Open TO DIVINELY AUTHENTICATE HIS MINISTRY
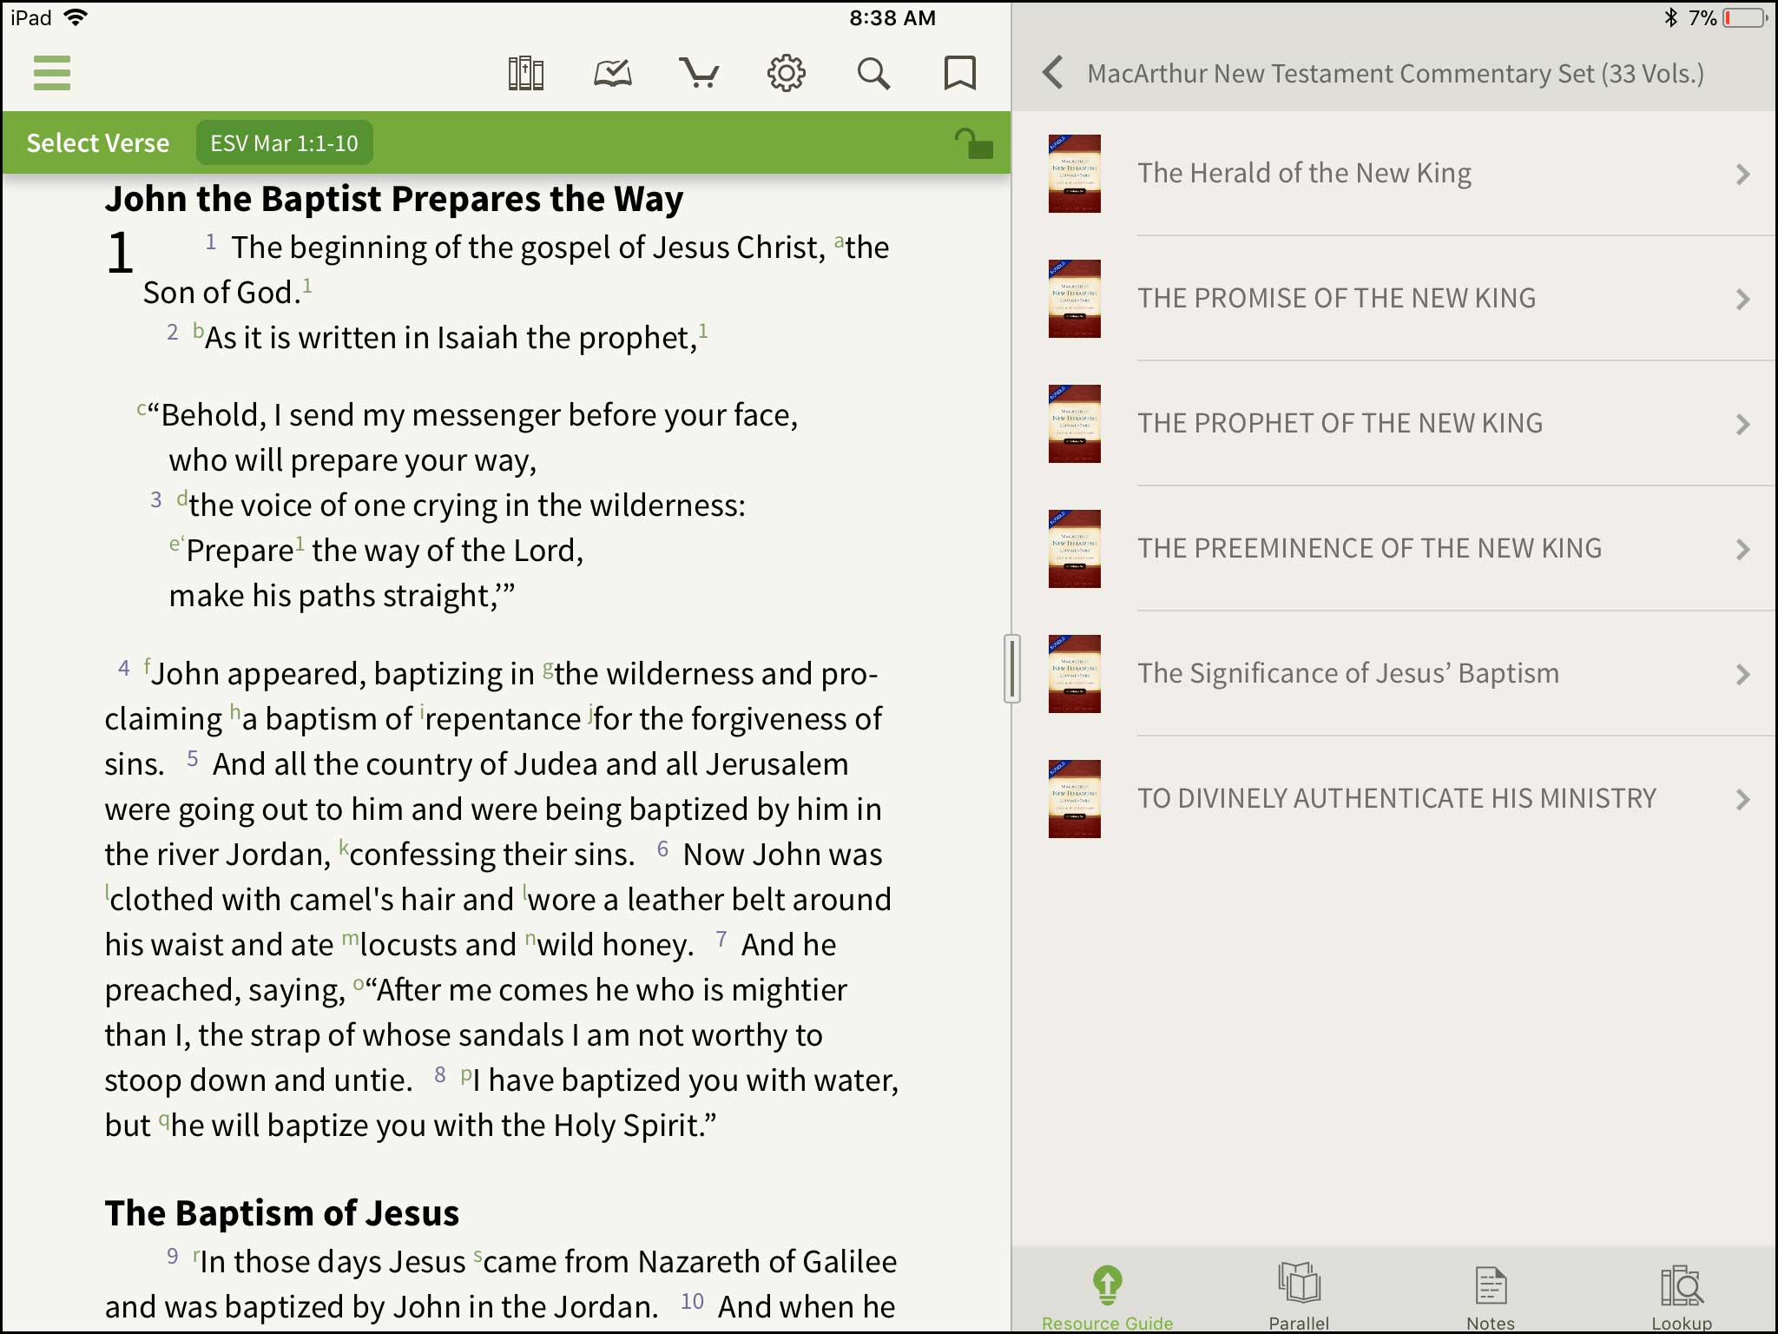The height and width of the screenshot is (1334, 1778). click(x=1394, y=798)
